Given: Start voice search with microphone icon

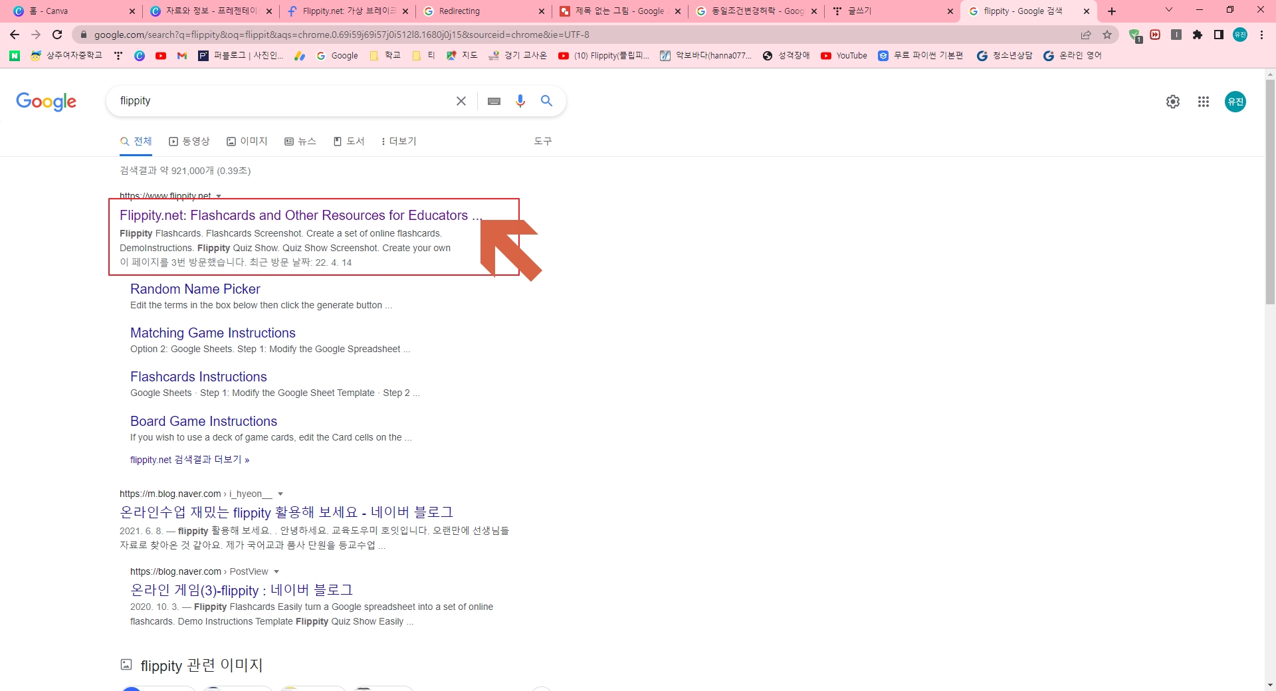Looking at the screenshot, I should point(520,101).
